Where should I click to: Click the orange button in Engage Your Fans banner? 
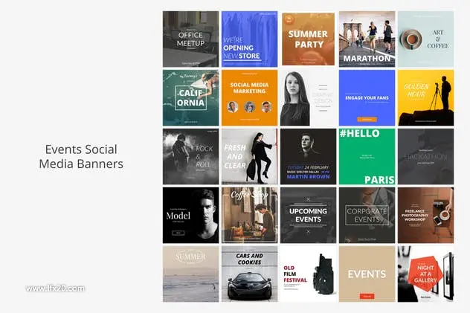(x=367, y=119)
